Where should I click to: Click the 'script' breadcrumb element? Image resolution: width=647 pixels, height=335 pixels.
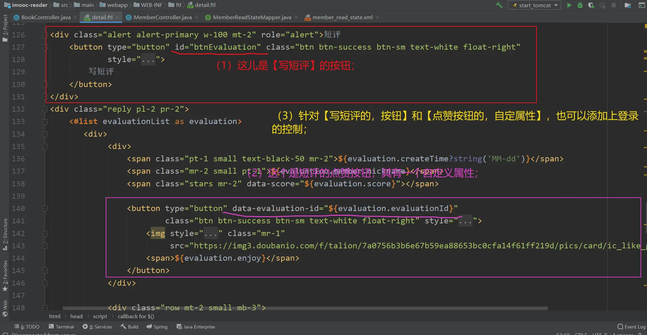(x=100, y=317)
